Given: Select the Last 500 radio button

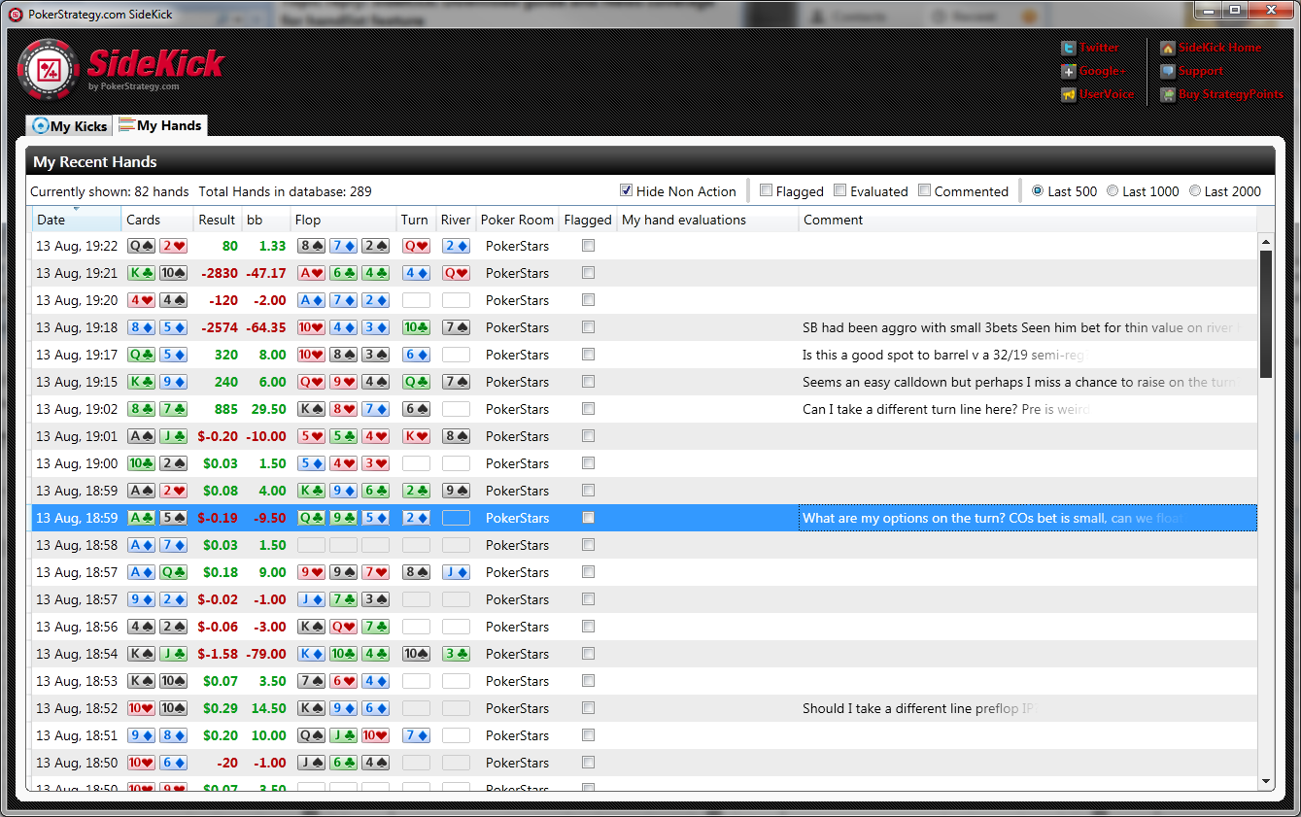Looking at the screenshot, I should [x=1037, y=191].
